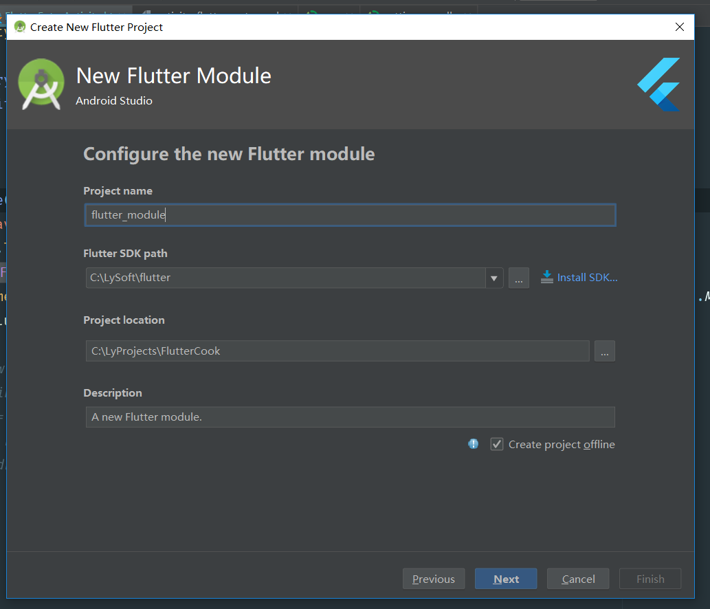Screen dimensions: 710x609
Task: Open the Flutter SDK path browse button
Action: tap(518, 278)
